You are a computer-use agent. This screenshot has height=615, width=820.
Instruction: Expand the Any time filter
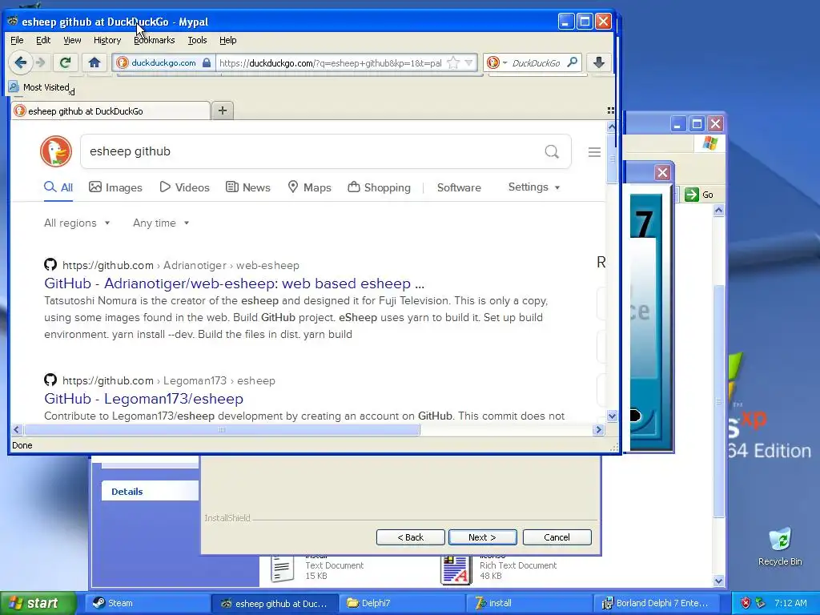click(x=160, y=223)
